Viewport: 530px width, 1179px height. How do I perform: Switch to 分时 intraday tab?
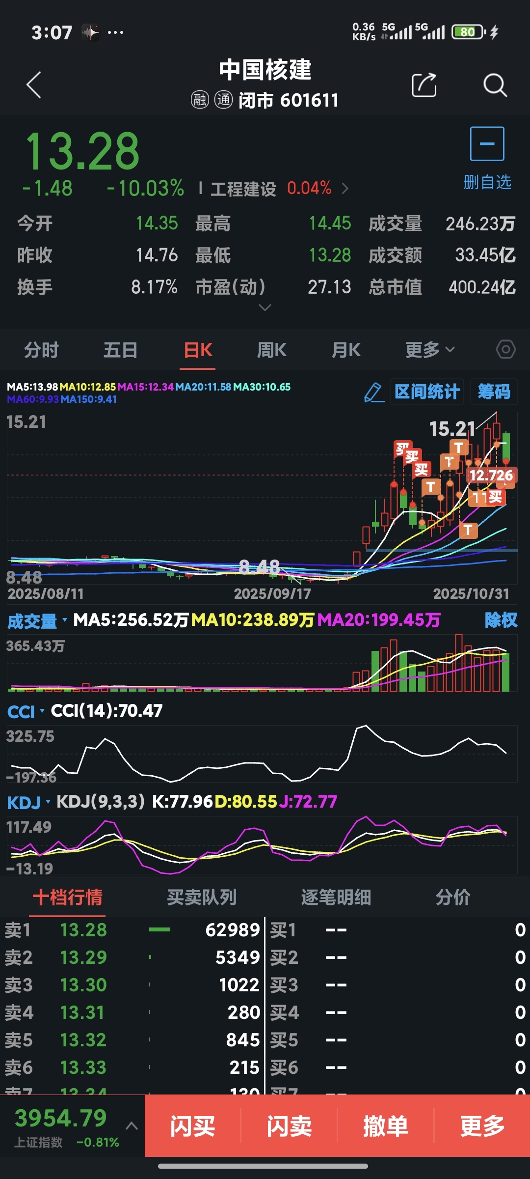tap(42, 350)
